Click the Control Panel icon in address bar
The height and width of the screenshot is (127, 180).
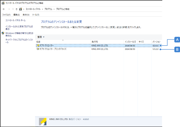point(21,9)
